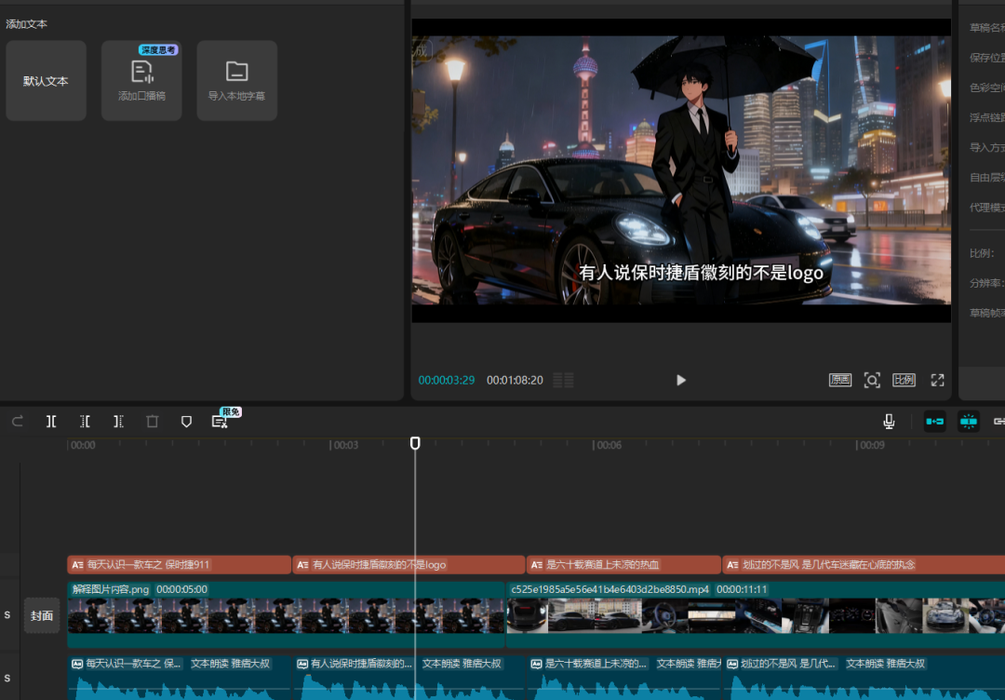Viewport: 1005px width, 700px height.
Task: Toggle the clip linkage chain icon
Action: tap(999, 422)
